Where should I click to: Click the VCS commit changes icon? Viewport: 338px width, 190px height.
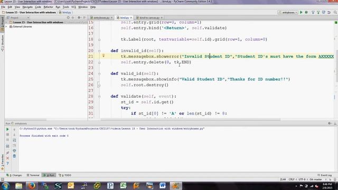318,12
